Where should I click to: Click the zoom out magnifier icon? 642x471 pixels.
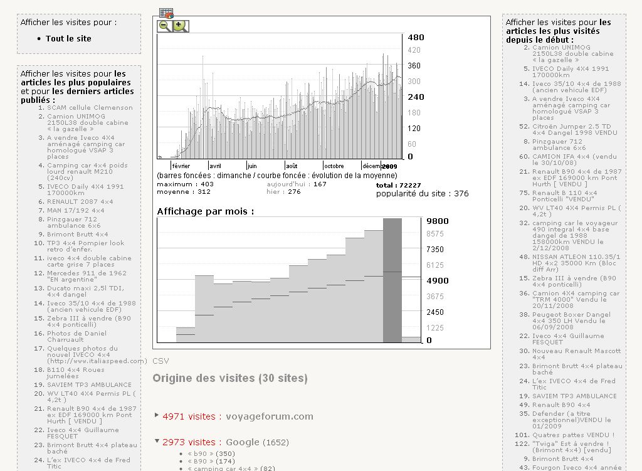point(165,26)
